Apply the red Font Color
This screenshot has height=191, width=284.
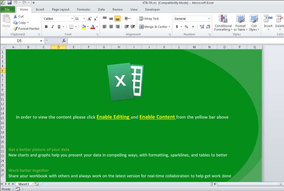tap(93, 27)
